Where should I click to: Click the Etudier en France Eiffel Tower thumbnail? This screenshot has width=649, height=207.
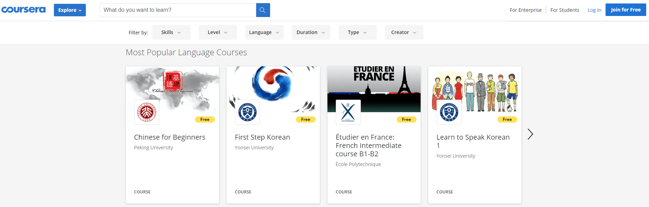(374, 89)
